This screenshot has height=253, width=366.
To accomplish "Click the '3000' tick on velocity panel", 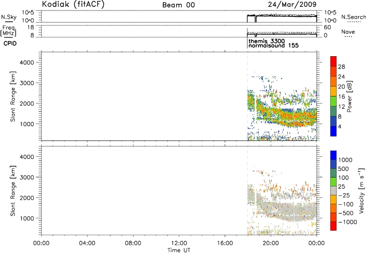I will pyautogui.click(x=27, y=177).
